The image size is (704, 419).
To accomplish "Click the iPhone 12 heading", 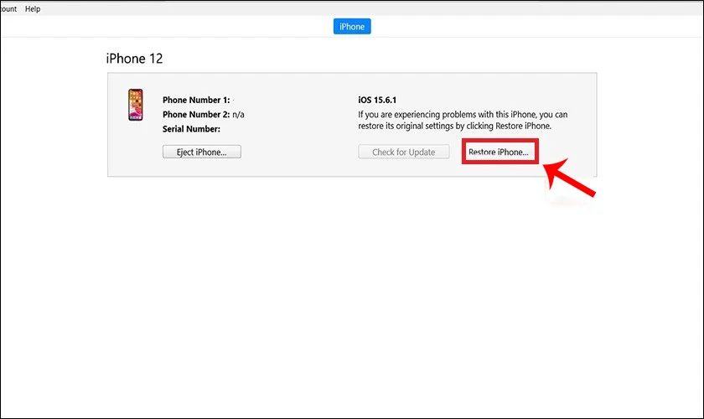I will [134, 59].
